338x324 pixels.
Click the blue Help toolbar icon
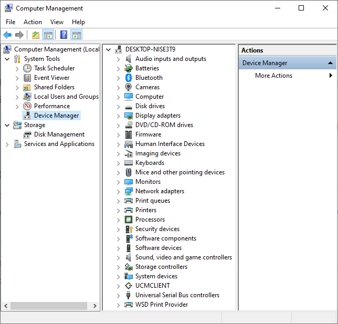pos(64,35)
